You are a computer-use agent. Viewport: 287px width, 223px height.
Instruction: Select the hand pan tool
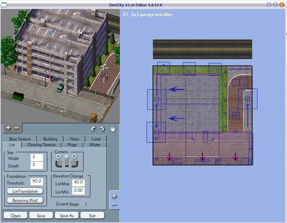113,129
